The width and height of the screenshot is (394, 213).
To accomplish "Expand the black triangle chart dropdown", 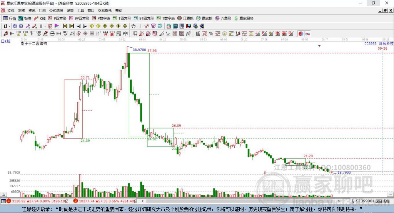I will point(319,46).
